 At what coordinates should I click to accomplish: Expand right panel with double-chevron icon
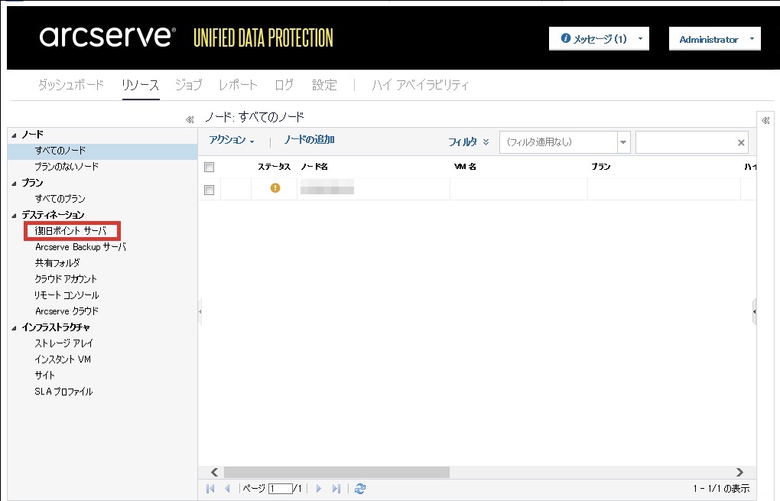point(765,120)
